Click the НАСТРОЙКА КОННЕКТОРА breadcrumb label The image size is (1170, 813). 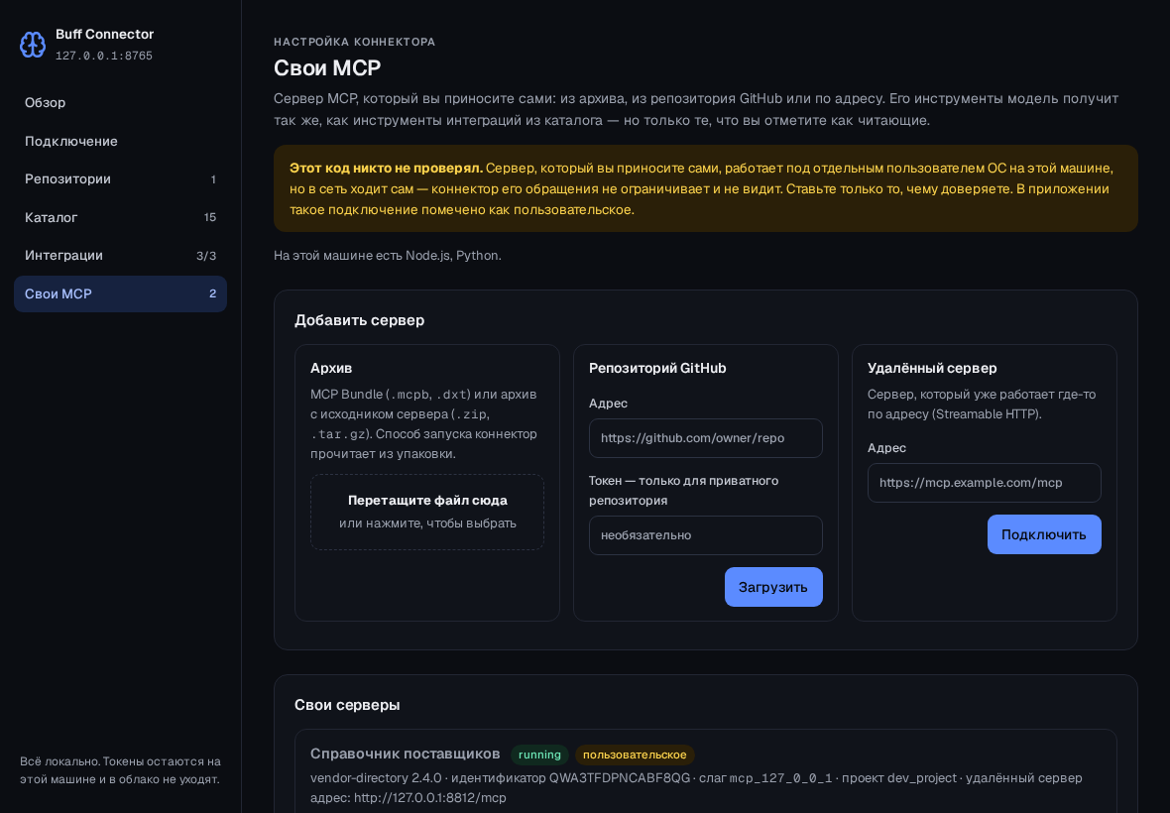[x=354, y=42]
